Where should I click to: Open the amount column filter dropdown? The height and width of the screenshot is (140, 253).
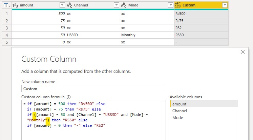click(62, 5)
